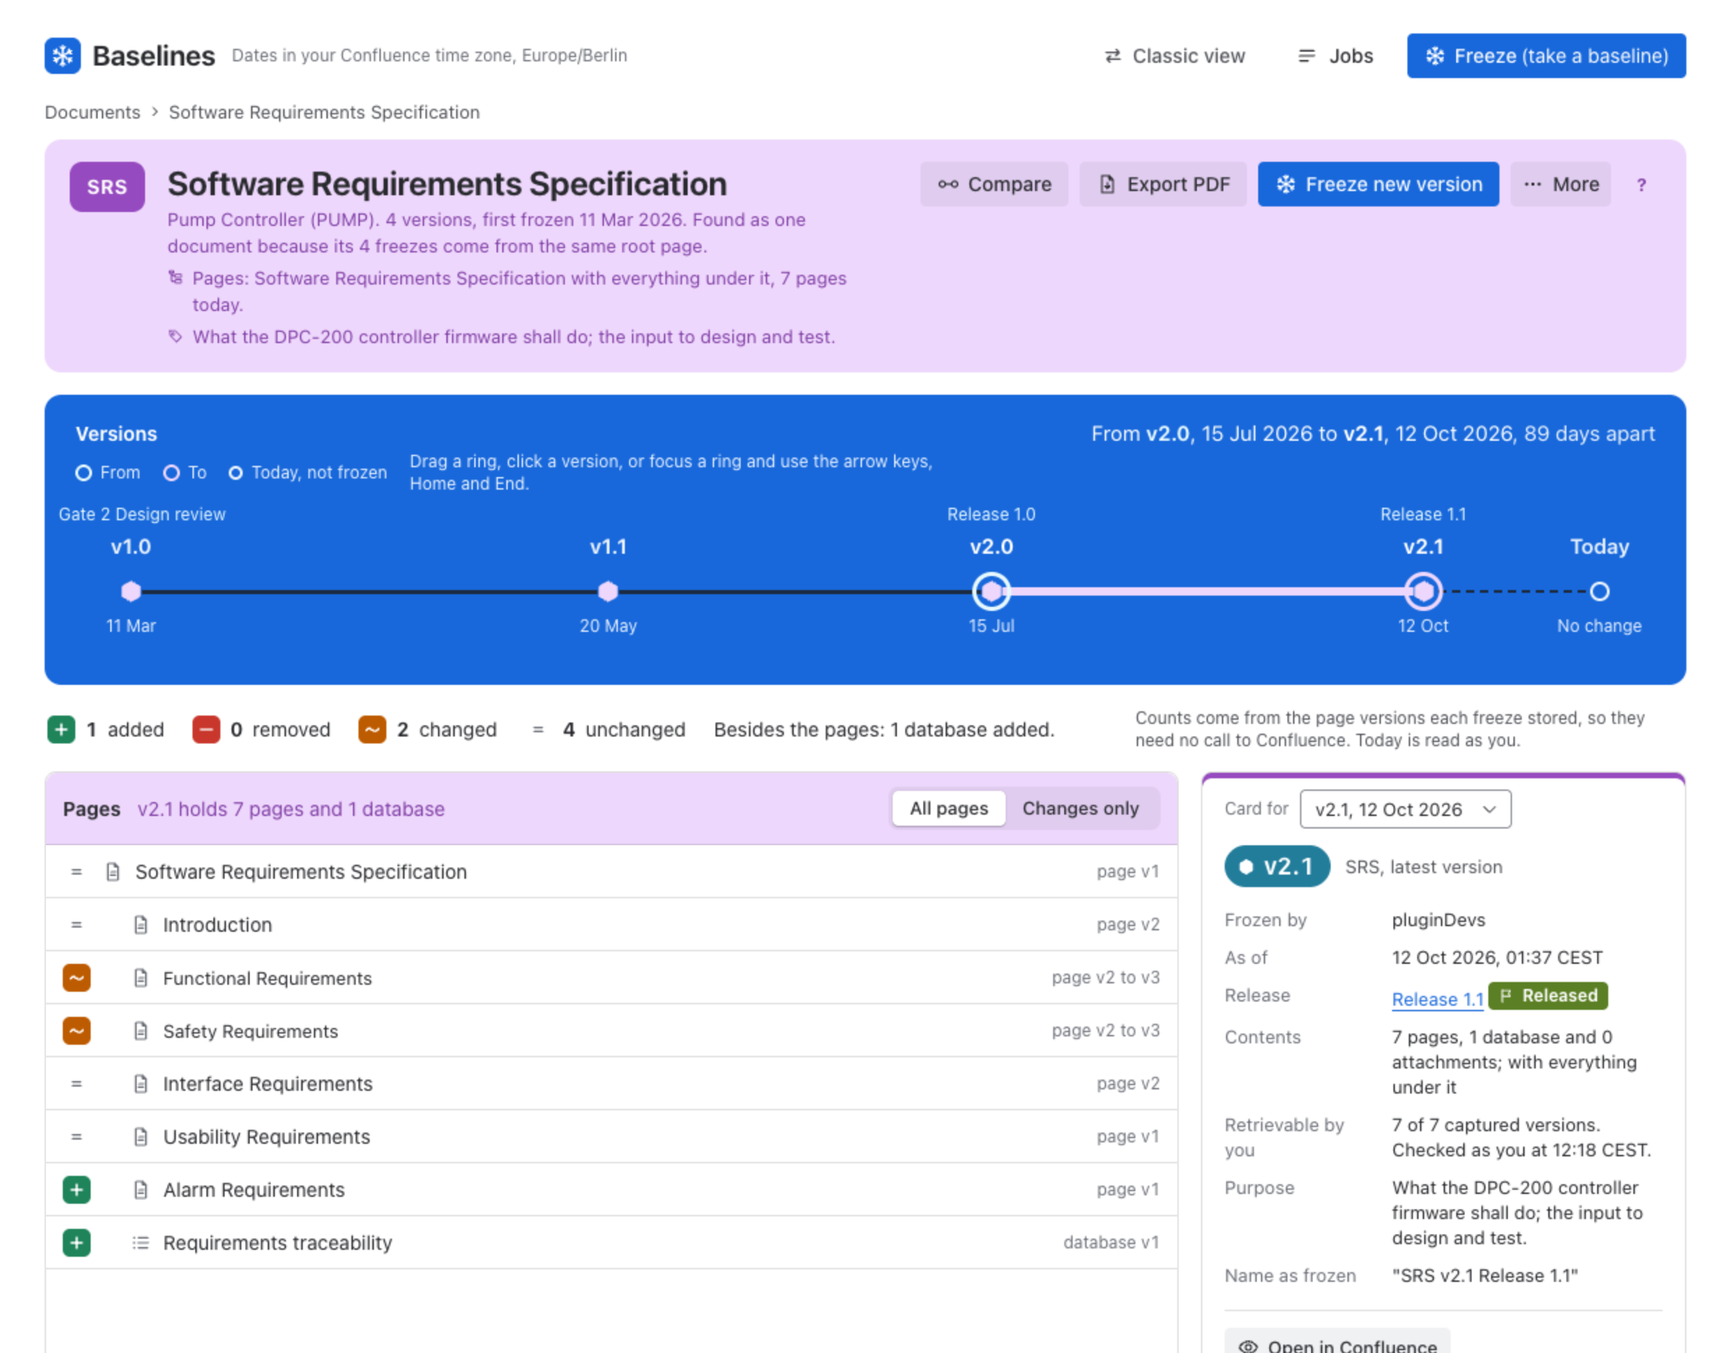Open the Release 1.1 link
The width and height of the screenshot is (1731, 1353).
pyautogui.click(x=1438, y=999)
